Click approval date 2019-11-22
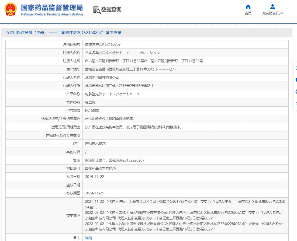This screenshot has width=297, height=241. [95, 177]
